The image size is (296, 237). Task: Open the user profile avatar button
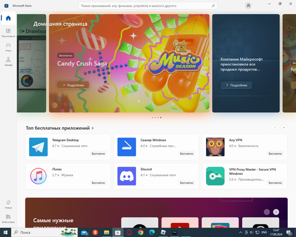pos(248,6)
